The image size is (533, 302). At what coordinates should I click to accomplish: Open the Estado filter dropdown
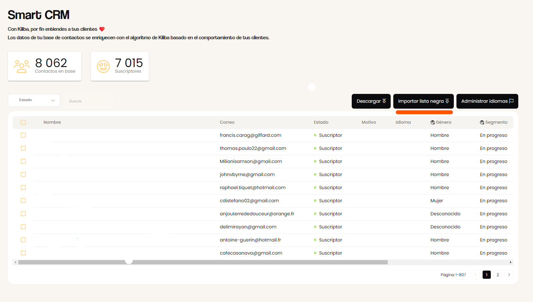(34, 100)
